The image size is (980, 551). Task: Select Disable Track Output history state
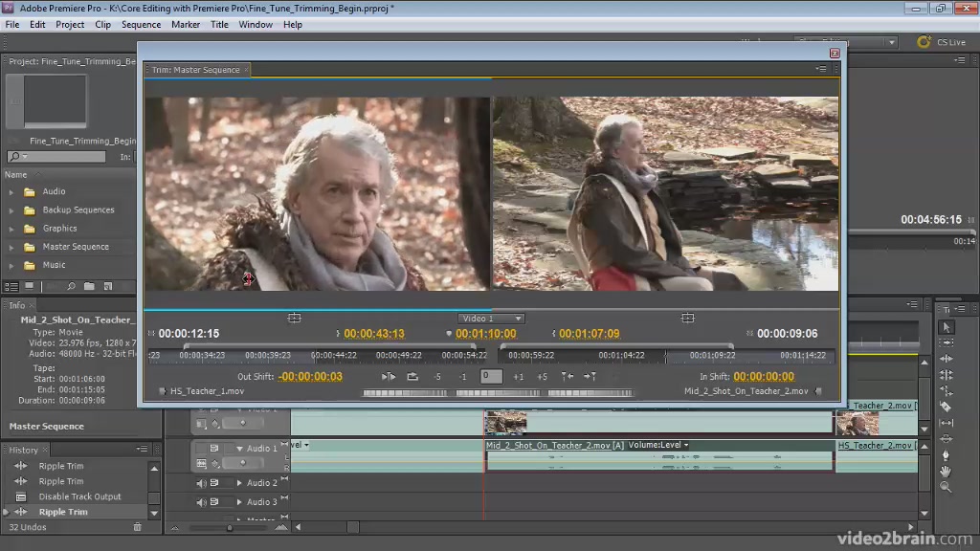coord(80,496)
